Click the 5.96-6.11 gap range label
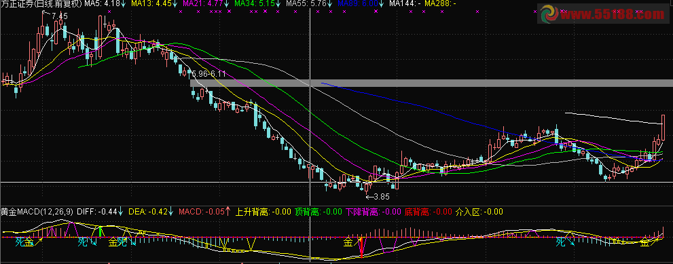 tap(208, 74)
